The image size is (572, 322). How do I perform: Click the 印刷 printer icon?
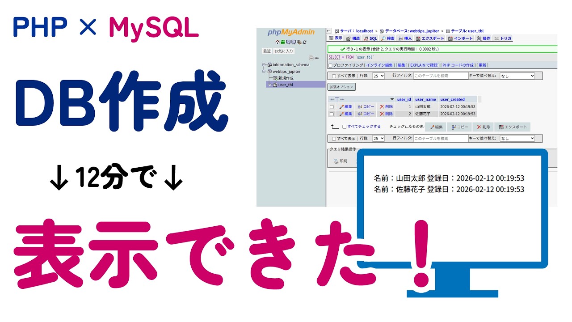coord(336,161)
